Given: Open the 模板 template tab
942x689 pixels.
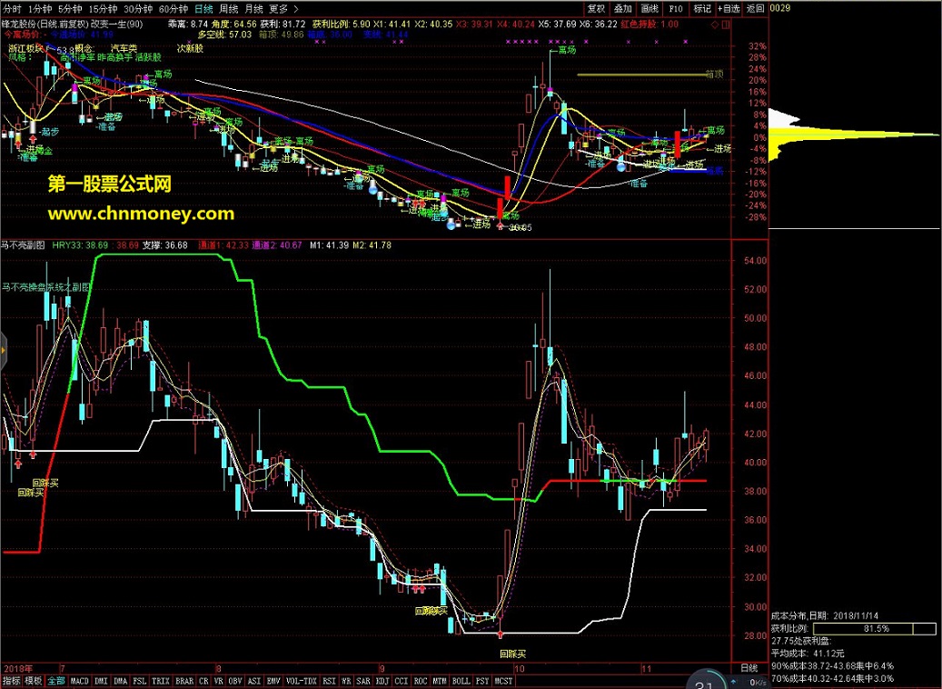Looking at the screenshot, I should [33, 681].
